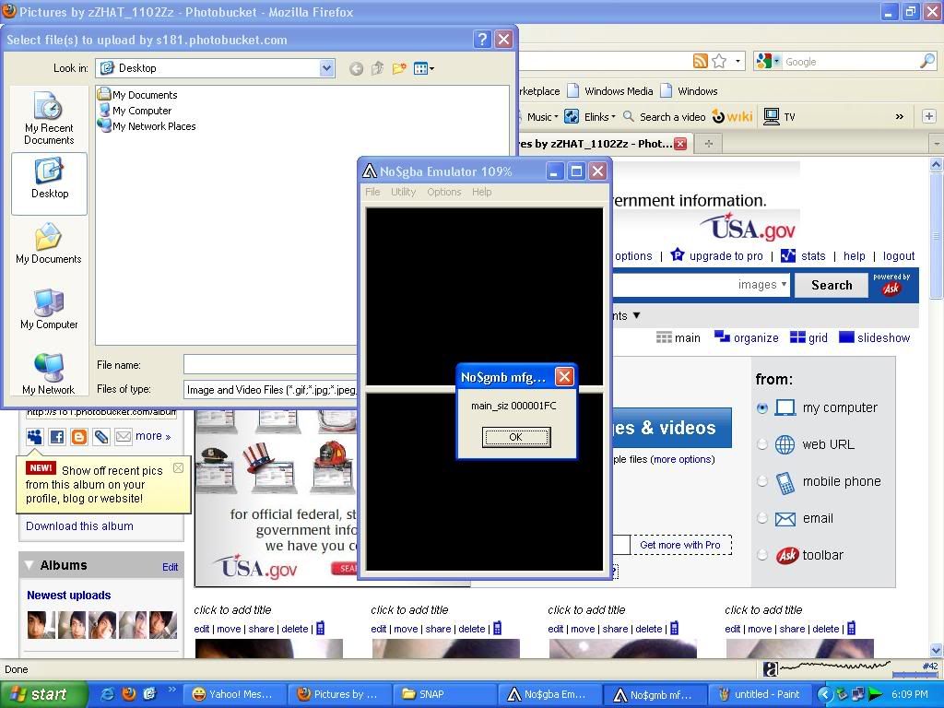
Task: Click the Photobucket Search button
Action: (832, 286)
